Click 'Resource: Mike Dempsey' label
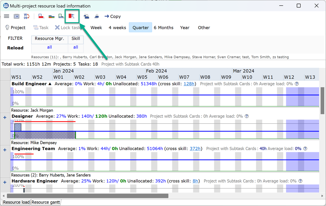 pyautogui.click(x=34, y=142)
